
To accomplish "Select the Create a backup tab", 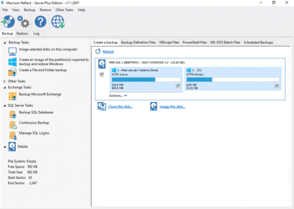I will tap(106, 43).
